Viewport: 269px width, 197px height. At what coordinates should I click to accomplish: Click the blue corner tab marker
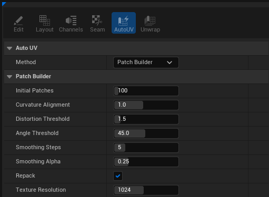click(x=4, y=4)
